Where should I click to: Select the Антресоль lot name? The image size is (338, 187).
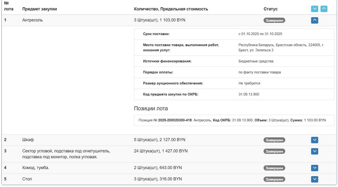(32, 20)
